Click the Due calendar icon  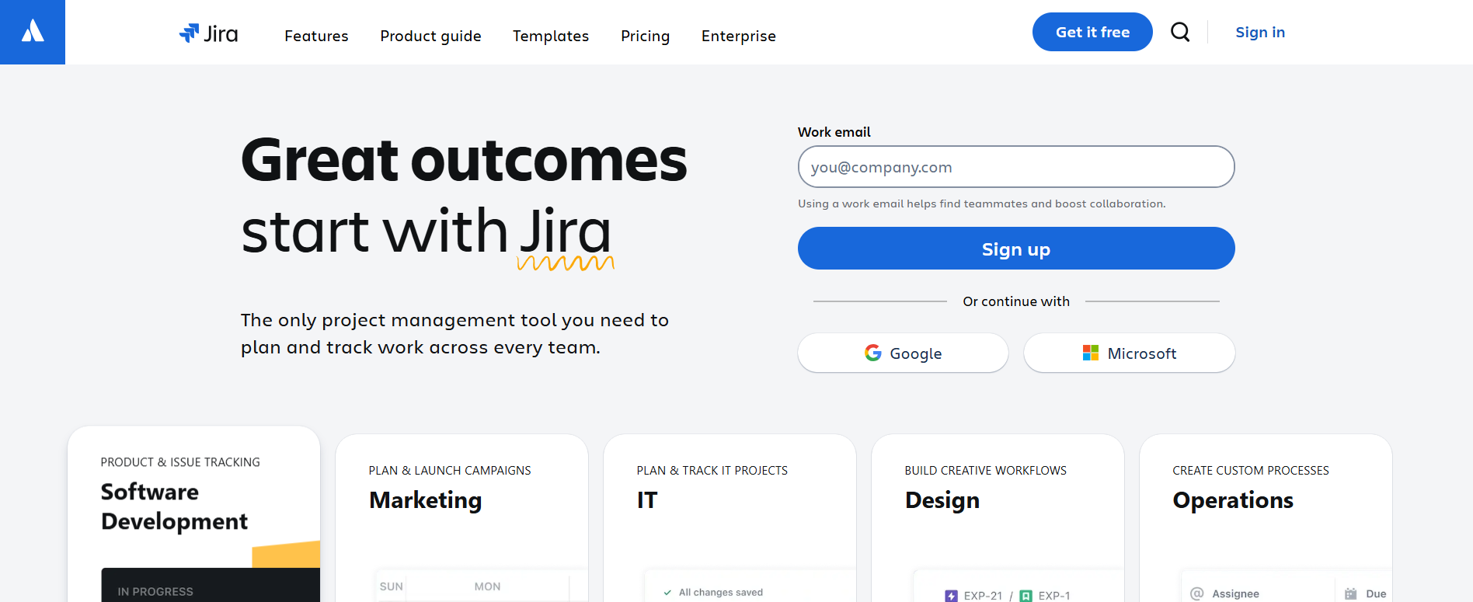[x=1351, y=593]
